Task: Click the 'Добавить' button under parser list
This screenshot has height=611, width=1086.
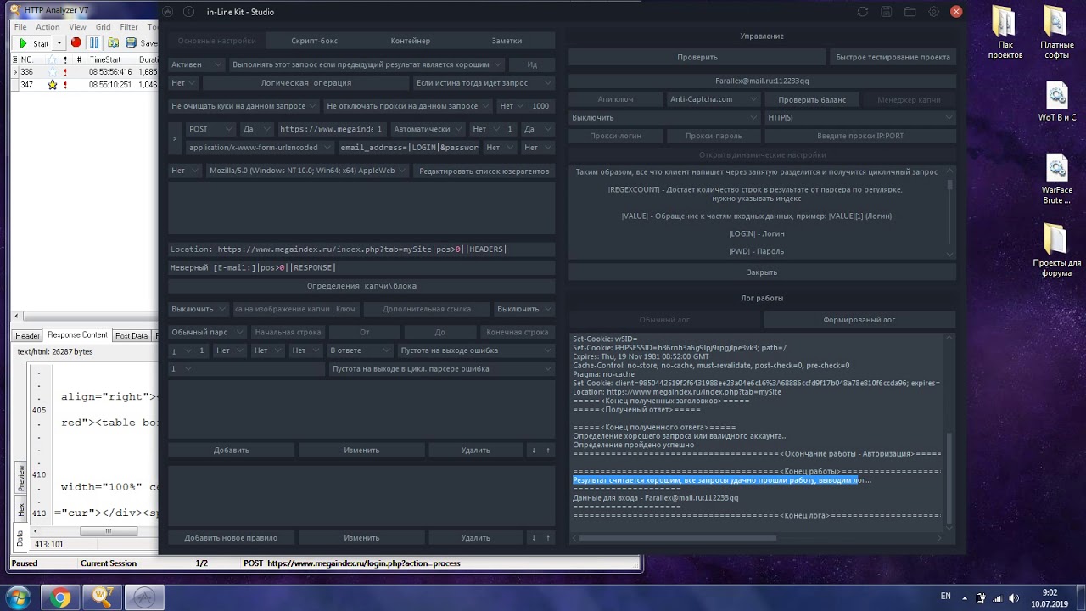Action: 231,450
